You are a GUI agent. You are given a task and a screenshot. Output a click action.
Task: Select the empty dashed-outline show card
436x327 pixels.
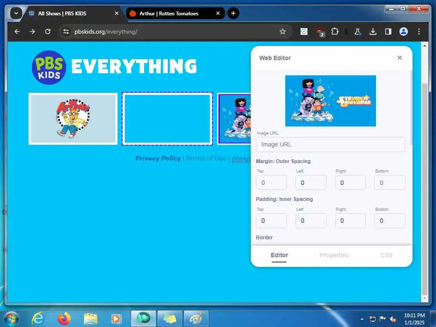click(167, 119)
